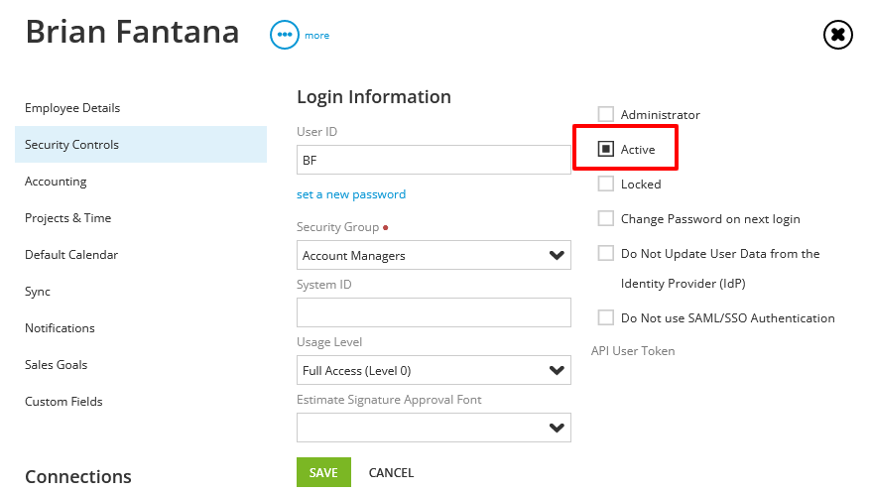Click into the System ID field
Screen dimensions: 871x493
(x=434, y=312)
